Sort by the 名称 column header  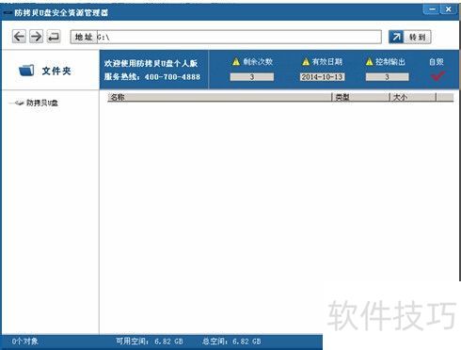pyautogui.click(x=219, y=98)
